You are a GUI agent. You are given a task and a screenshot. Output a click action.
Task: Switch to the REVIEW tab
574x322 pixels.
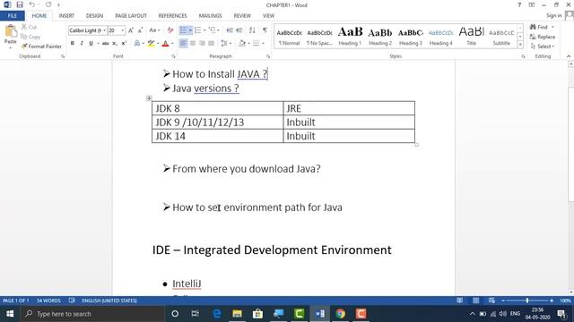(x=242, y=16)
